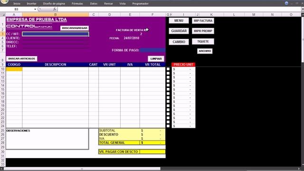Click the CAMBIO button

pos(179,42)
